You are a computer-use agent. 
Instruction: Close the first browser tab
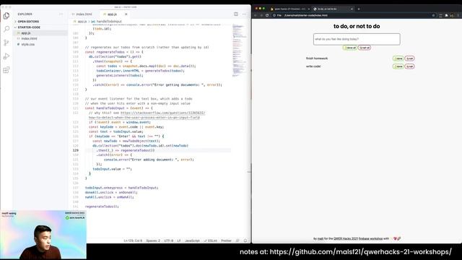pyautogui.click(x=308, y=9)
